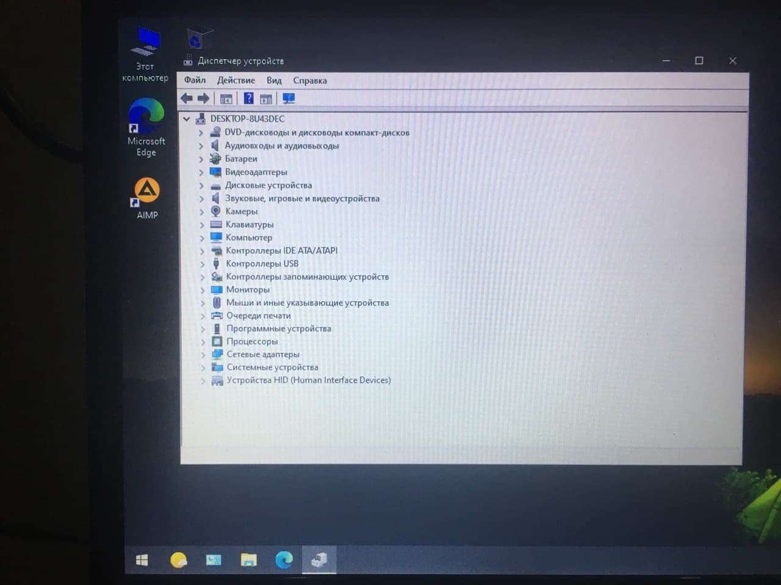781x585 pixels.
Task: Open the Вид menu
Action: coord(274,80)
